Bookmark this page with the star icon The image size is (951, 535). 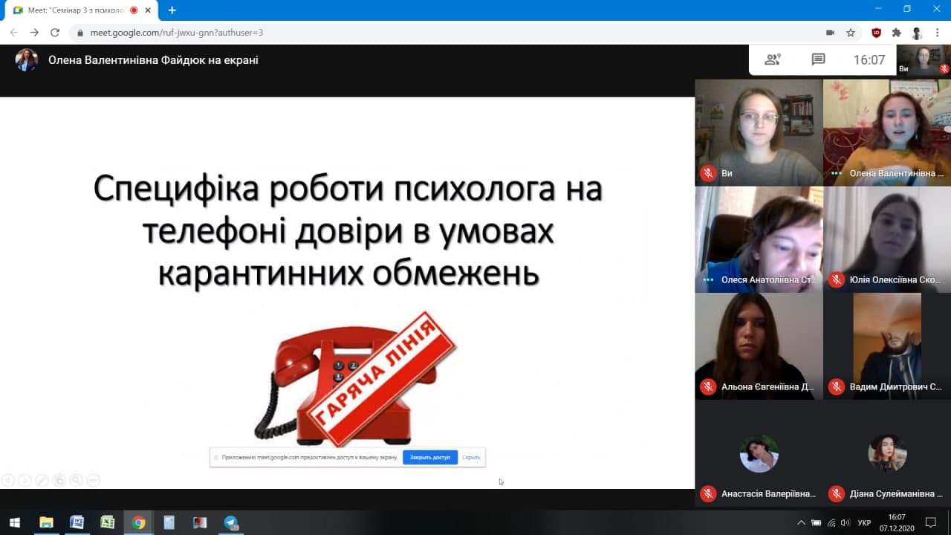coord(851,33)
